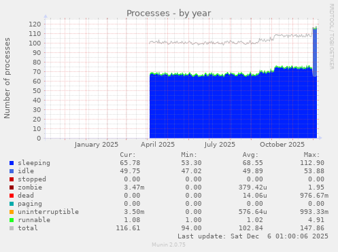Click total minimum value 94.00
Screen dimensions: 338x252
coord(191,228)
